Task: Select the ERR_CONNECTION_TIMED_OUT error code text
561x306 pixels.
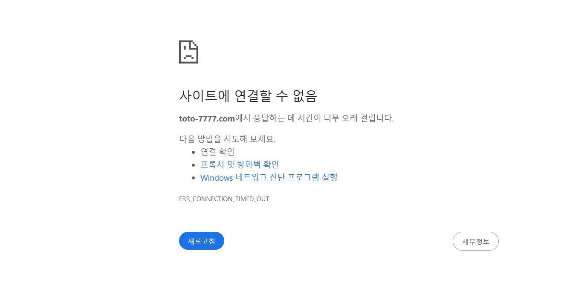Action: click(x=224, y=199)
